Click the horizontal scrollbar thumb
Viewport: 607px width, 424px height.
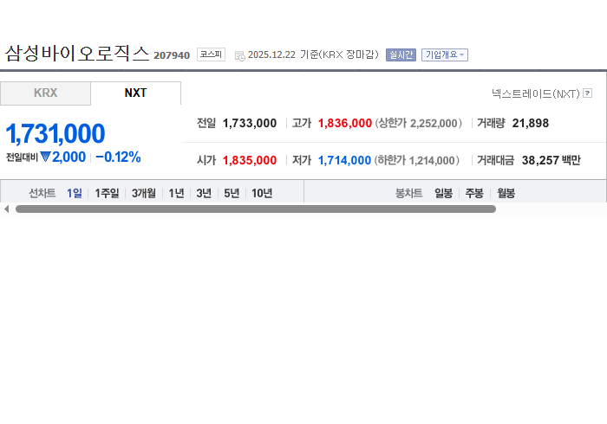click(x=256, y=209)
